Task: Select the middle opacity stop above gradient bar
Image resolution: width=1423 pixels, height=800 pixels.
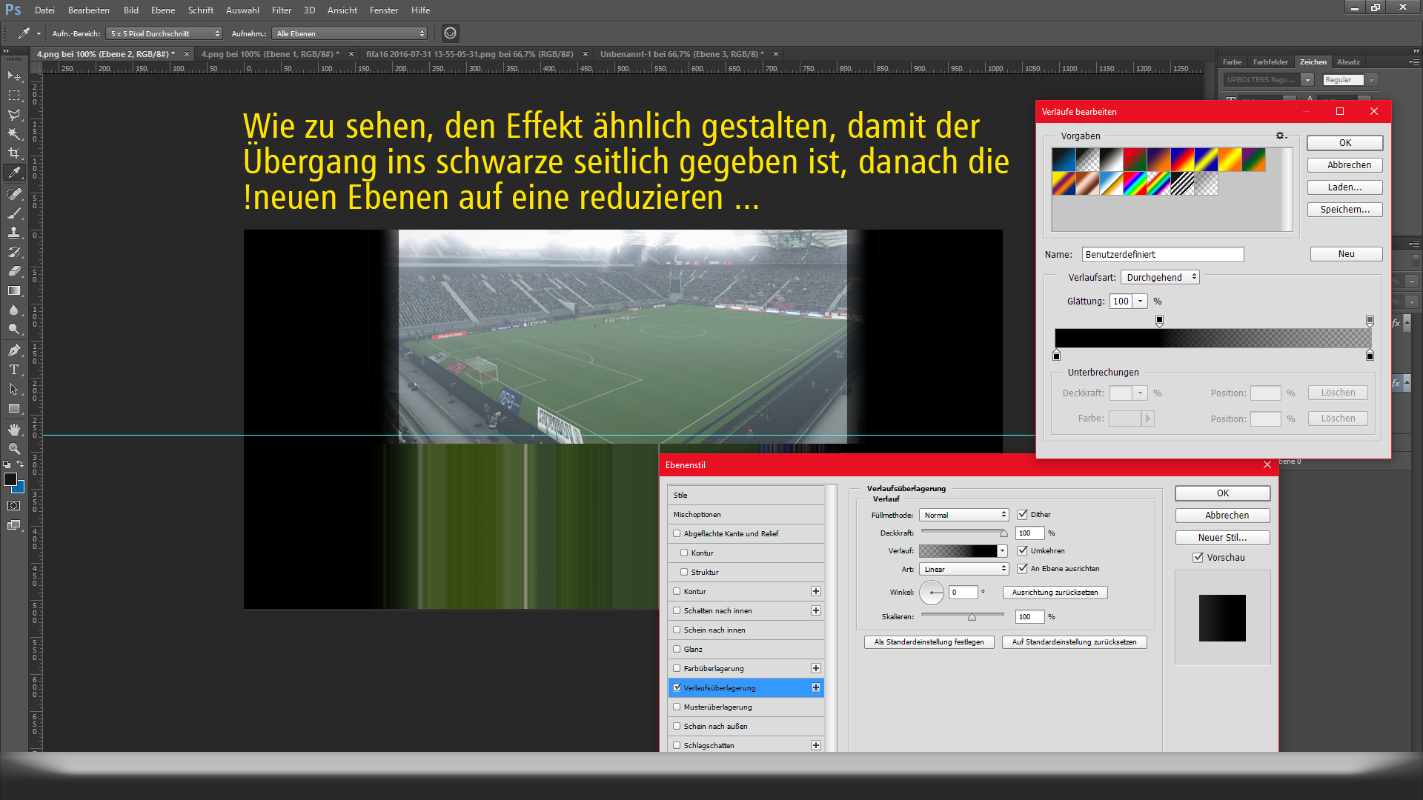Action: 1159,321
